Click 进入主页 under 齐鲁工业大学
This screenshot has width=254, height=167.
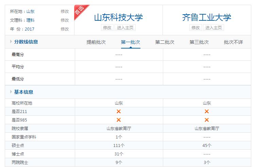tap(214, 27)
